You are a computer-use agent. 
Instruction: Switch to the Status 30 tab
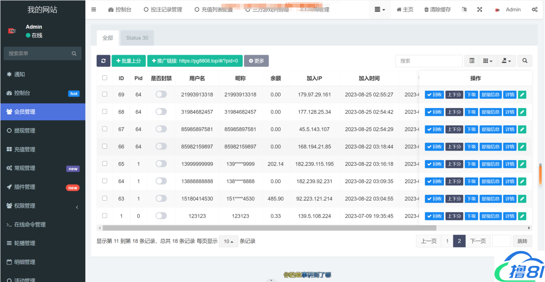(x=137, y=38)
